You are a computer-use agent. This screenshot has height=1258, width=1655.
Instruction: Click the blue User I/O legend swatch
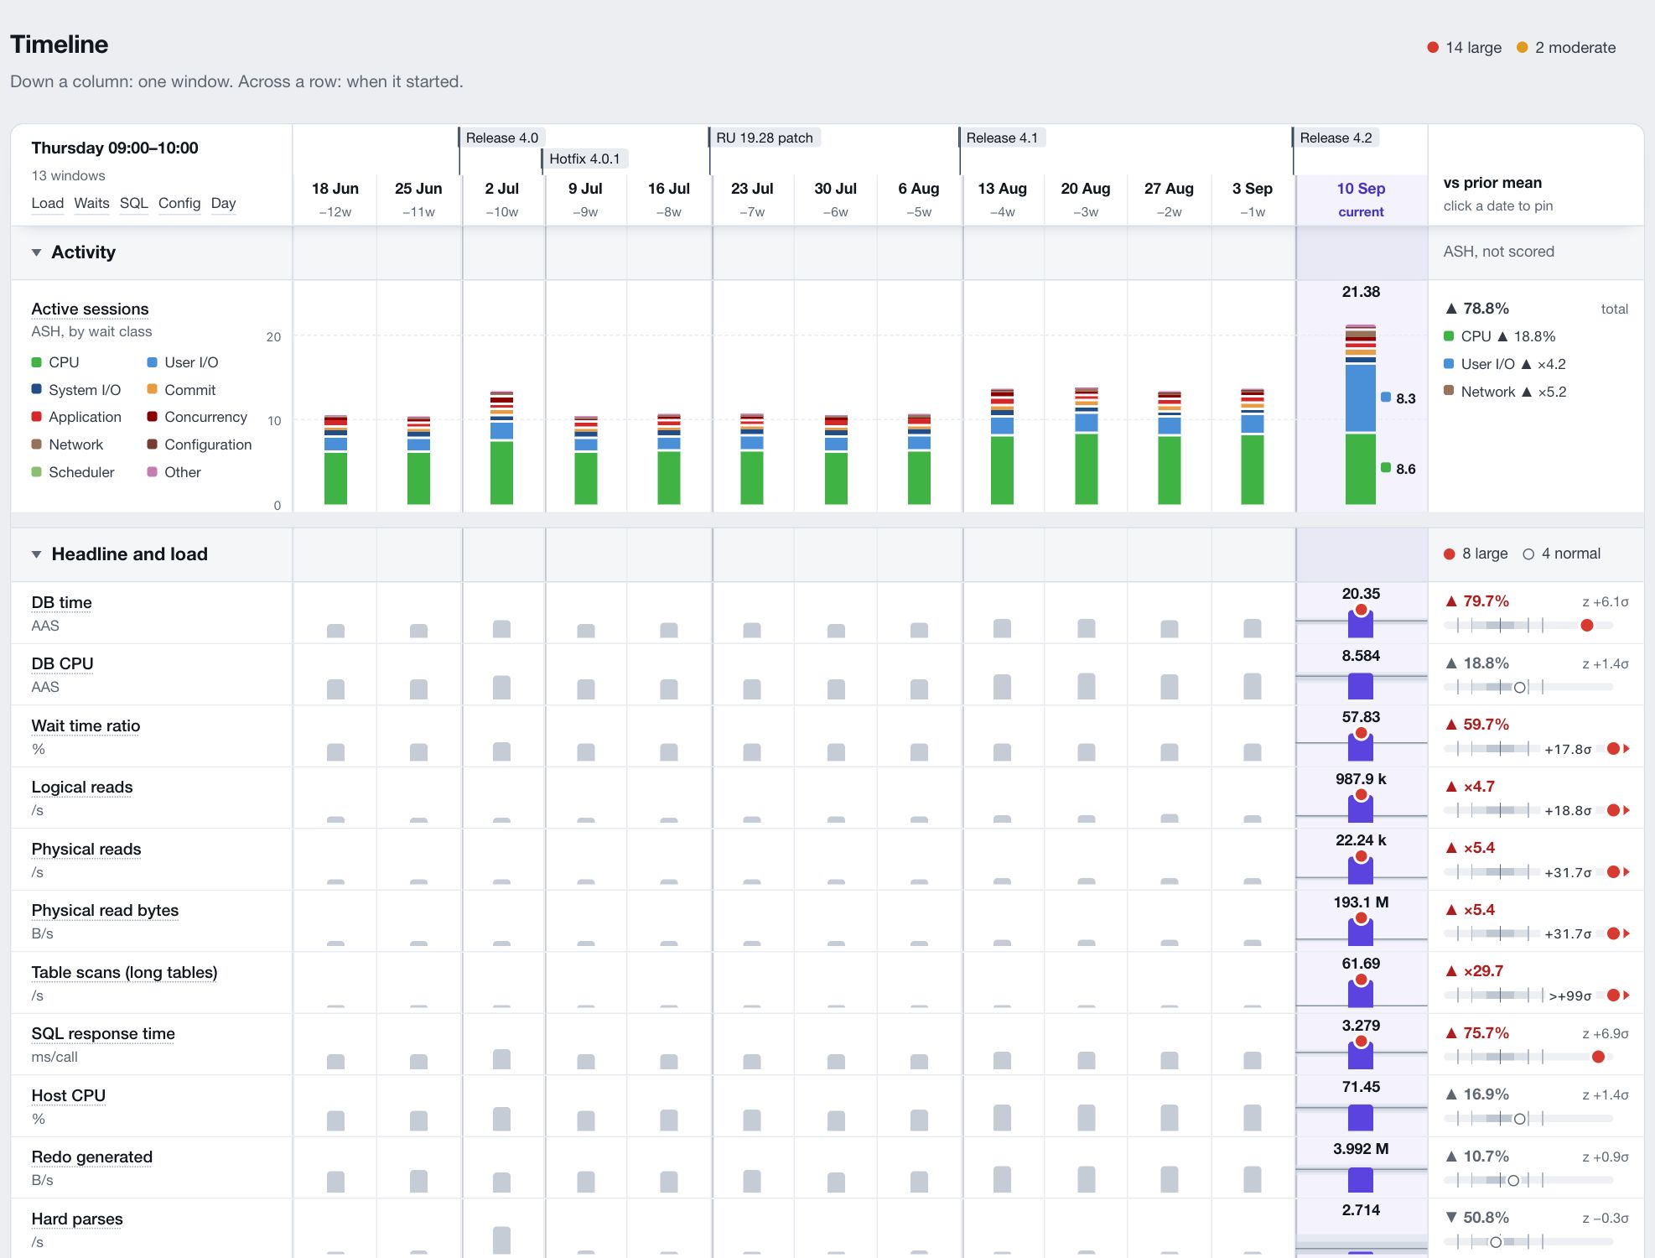click(153, 362)
